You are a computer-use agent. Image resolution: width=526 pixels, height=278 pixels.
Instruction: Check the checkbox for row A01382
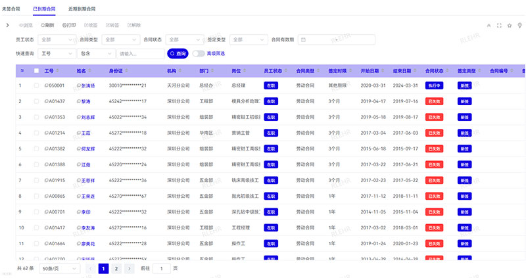36,149
